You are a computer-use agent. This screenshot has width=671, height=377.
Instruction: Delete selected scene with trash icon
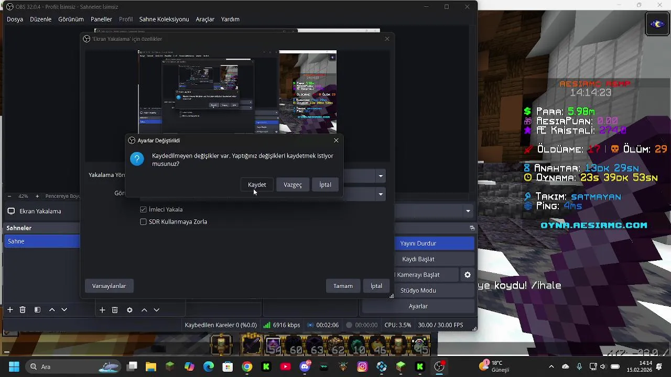click(23, 310)
